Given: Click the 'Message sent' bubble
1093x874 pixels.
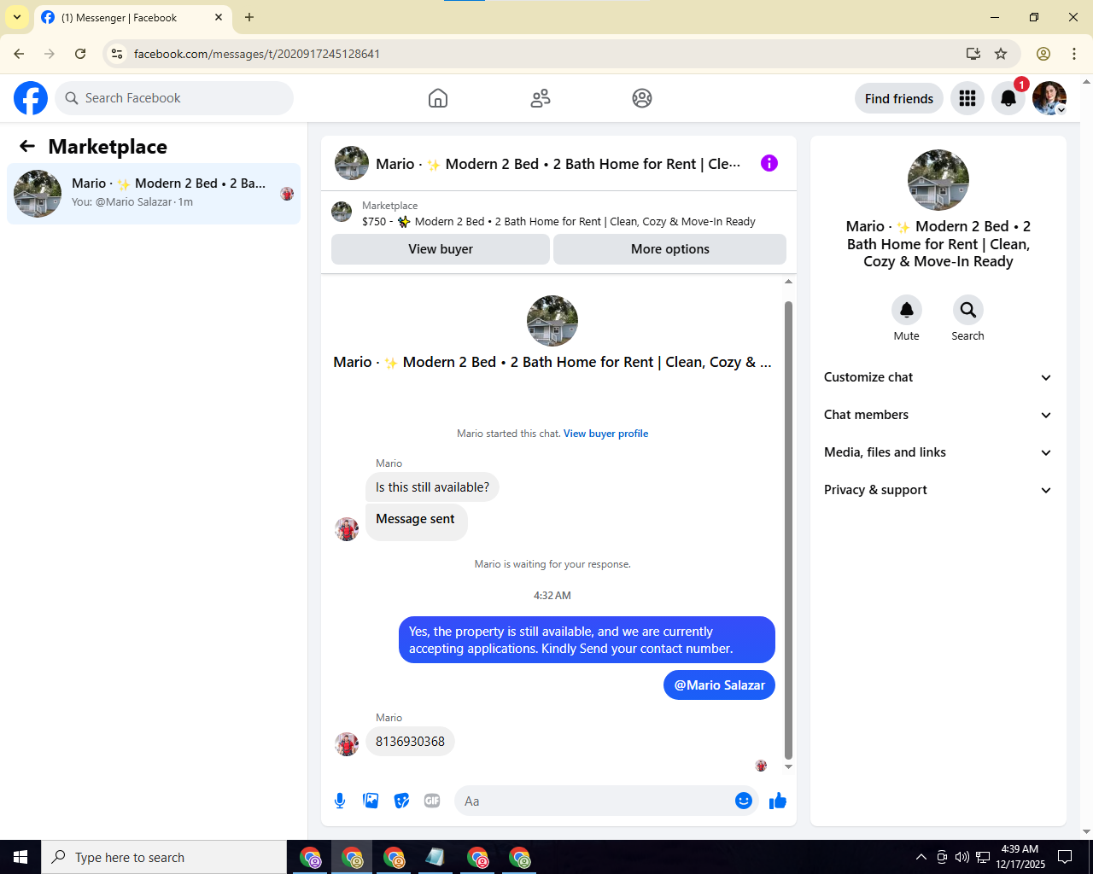Looking at the screenshot, I should (x=416, y=521).
